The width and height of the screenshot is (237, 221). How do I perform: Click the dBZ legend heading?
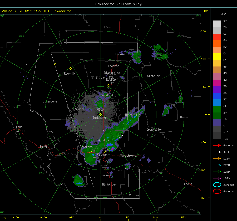(x=223, y=14)
